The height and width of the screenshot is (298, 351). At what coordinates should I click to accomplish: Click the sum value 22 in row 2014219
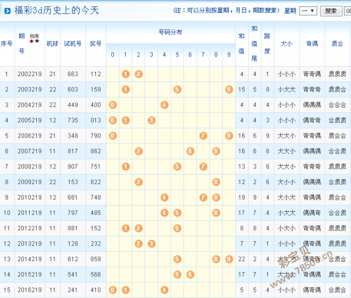(x=241, y=259)
